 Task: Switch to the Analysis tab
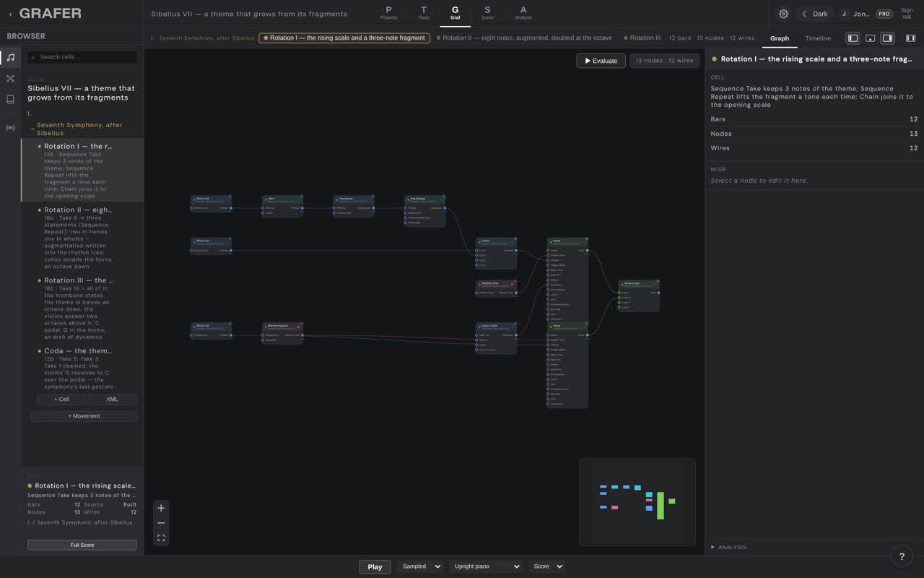coord(523,13)
